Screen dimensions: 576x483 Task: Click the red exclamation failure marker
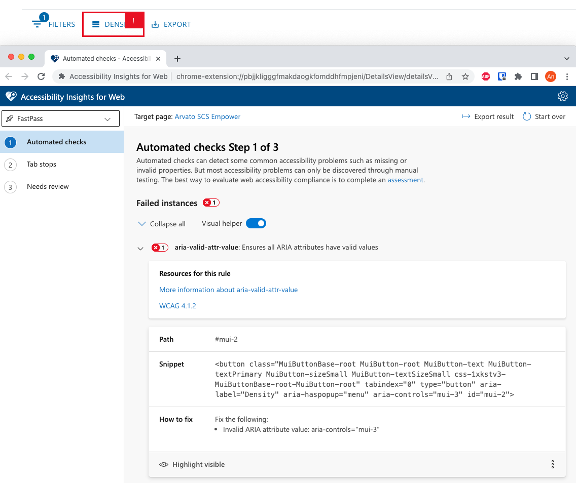(133, 21)
